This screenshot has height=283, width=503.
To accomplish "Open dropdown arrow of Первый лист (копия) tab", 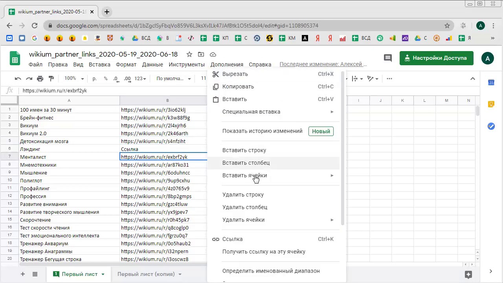I will point(180,274).
